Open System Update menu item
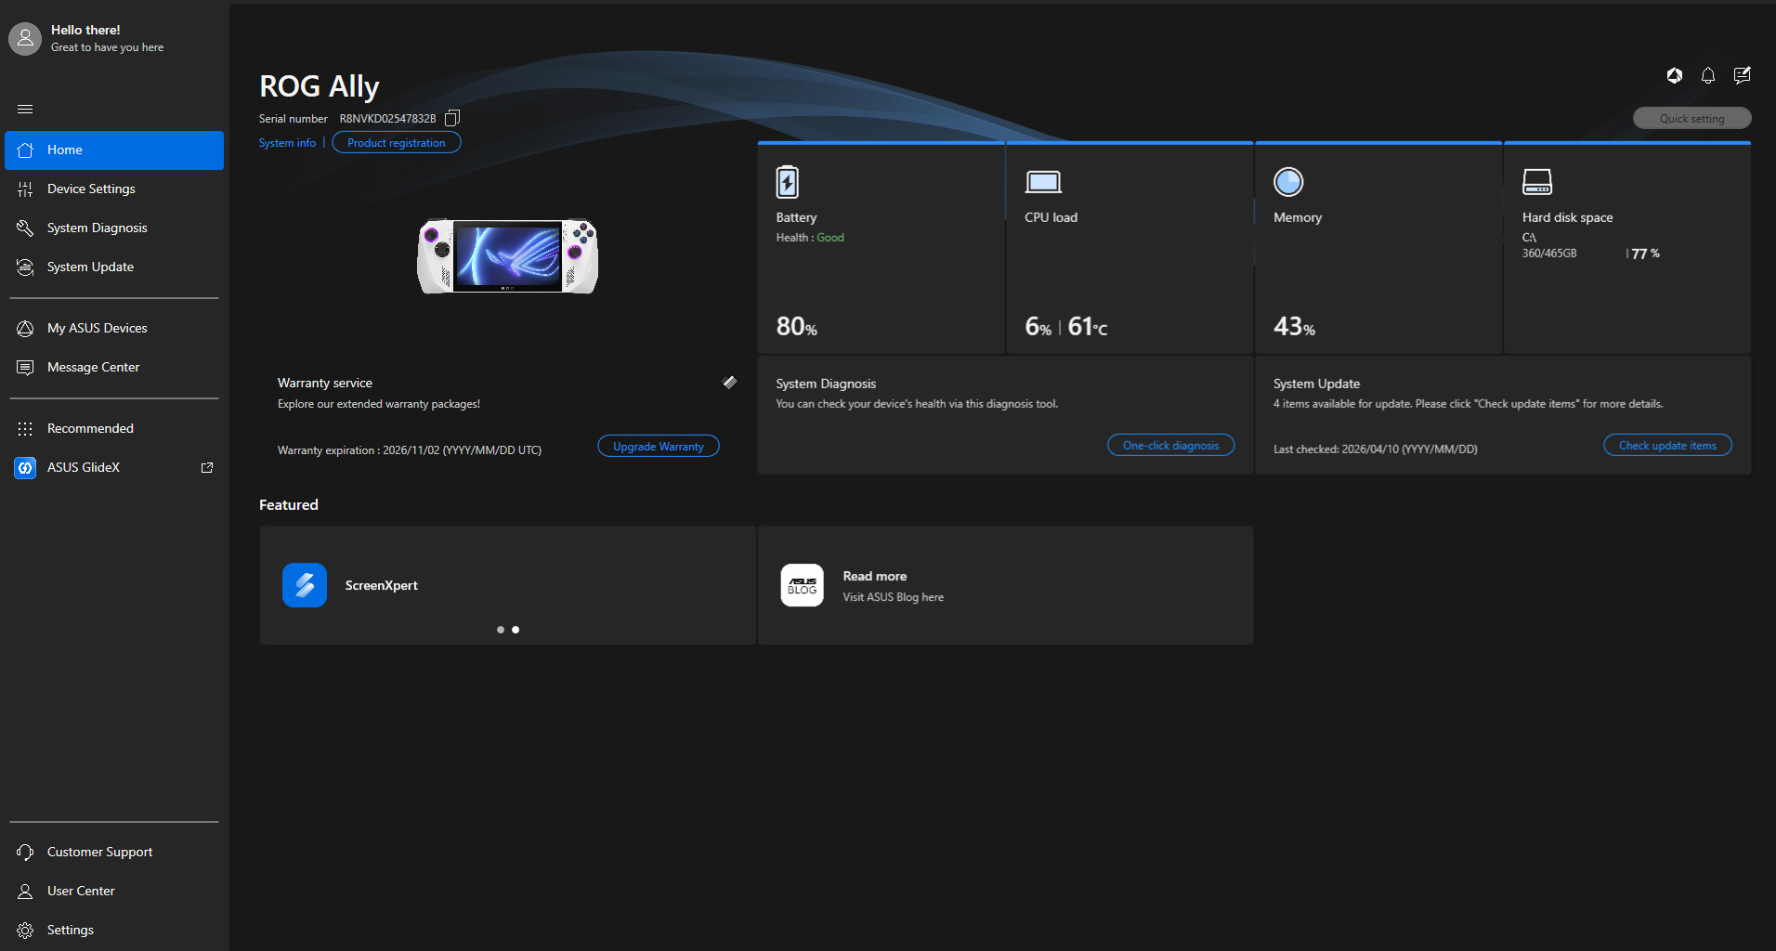The image size is (1776, 951). (x=114, y=267)
